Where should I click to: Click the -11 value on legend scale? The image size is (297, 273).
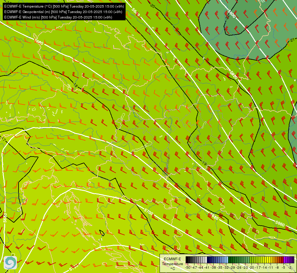[270, 268]
